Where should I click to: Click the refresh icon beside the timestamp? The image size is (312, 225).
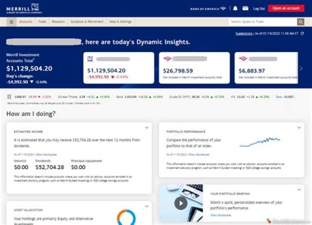point(301,33)
